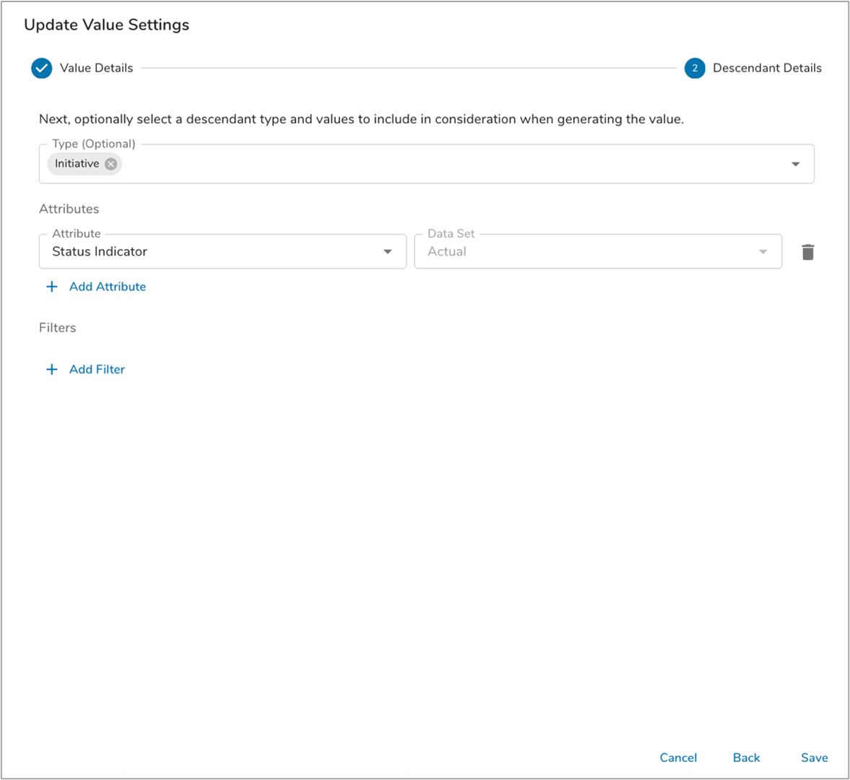Viewport: 850px width, 780px height.
Task: Click the Add Filter link text
Action: pyautogui.click(x=97, y=370)
